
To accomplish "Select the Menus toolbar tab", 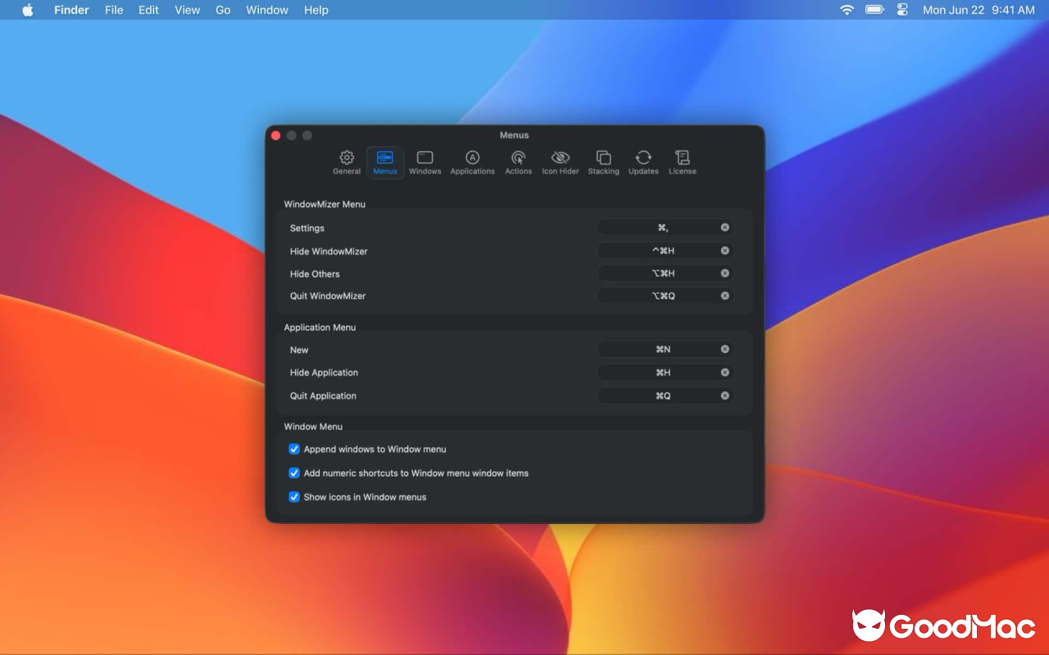I will [385, 162].
